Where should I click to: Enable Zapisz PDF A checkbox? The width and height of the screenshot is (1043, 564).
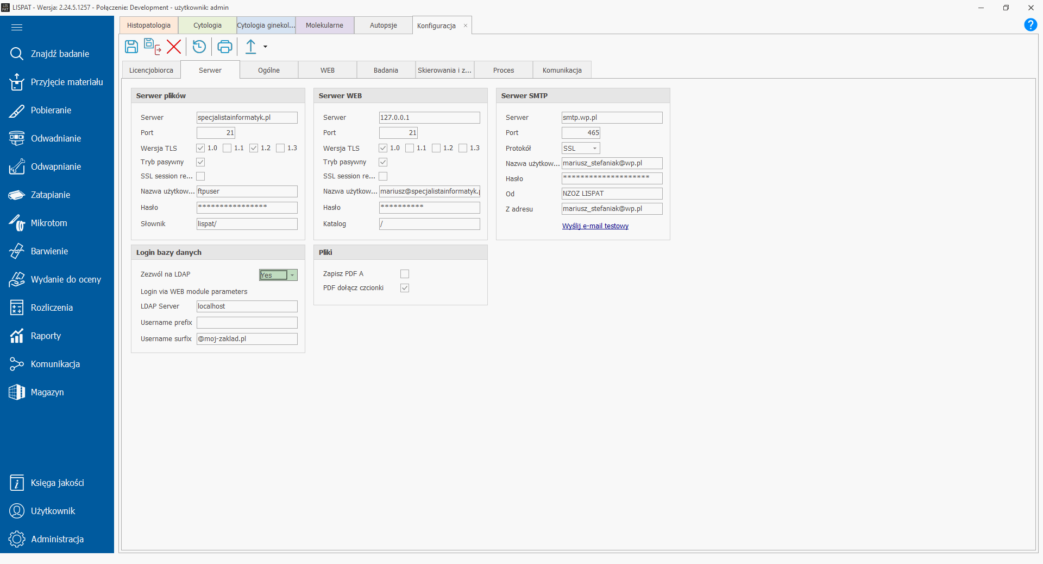pos(405,274)
